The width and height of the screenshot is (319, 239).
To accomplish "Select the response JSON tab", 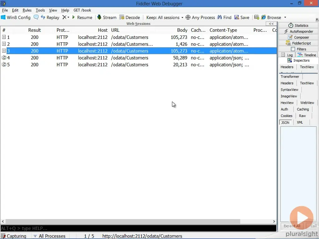I will click(x=285, y=123).
